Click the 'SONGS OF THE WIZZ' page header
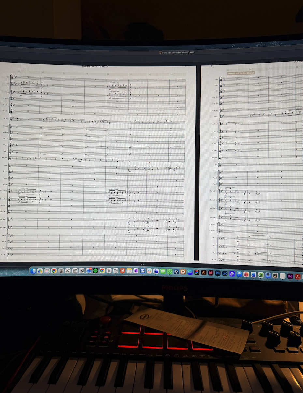The height and width of the screenshot is (393, 303). click(95, 66)
